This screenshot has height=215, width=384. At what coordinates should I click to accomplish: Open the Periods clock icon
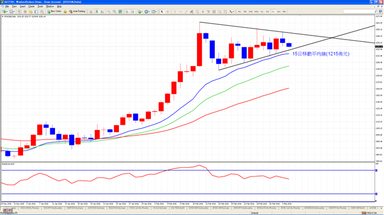[146, 11]
